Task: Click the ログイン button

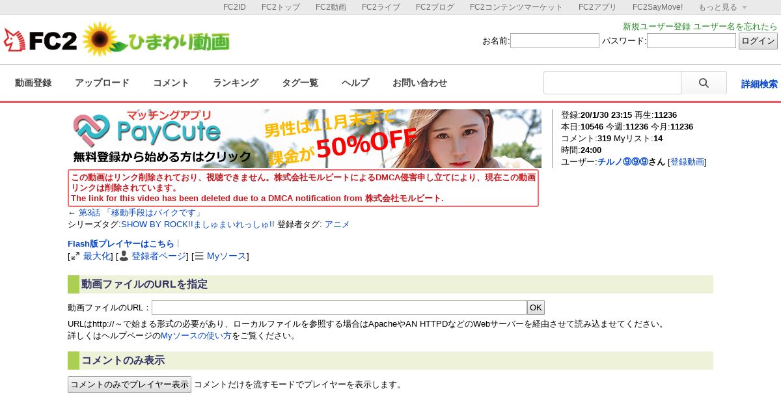Action: tap(758, 41)
